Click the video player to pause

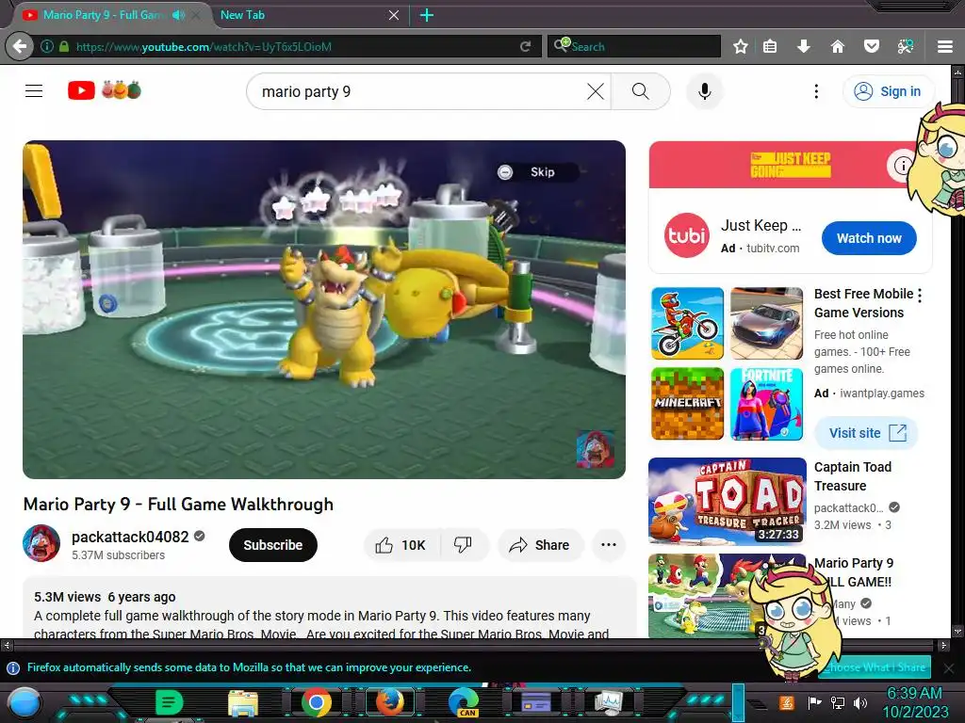[x=324, y=309]
